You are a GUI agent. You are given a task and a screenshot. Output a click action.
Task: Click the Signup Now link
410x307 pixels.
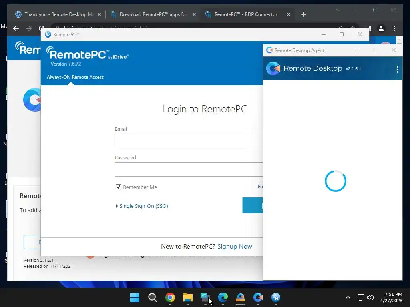coord(235,246)
